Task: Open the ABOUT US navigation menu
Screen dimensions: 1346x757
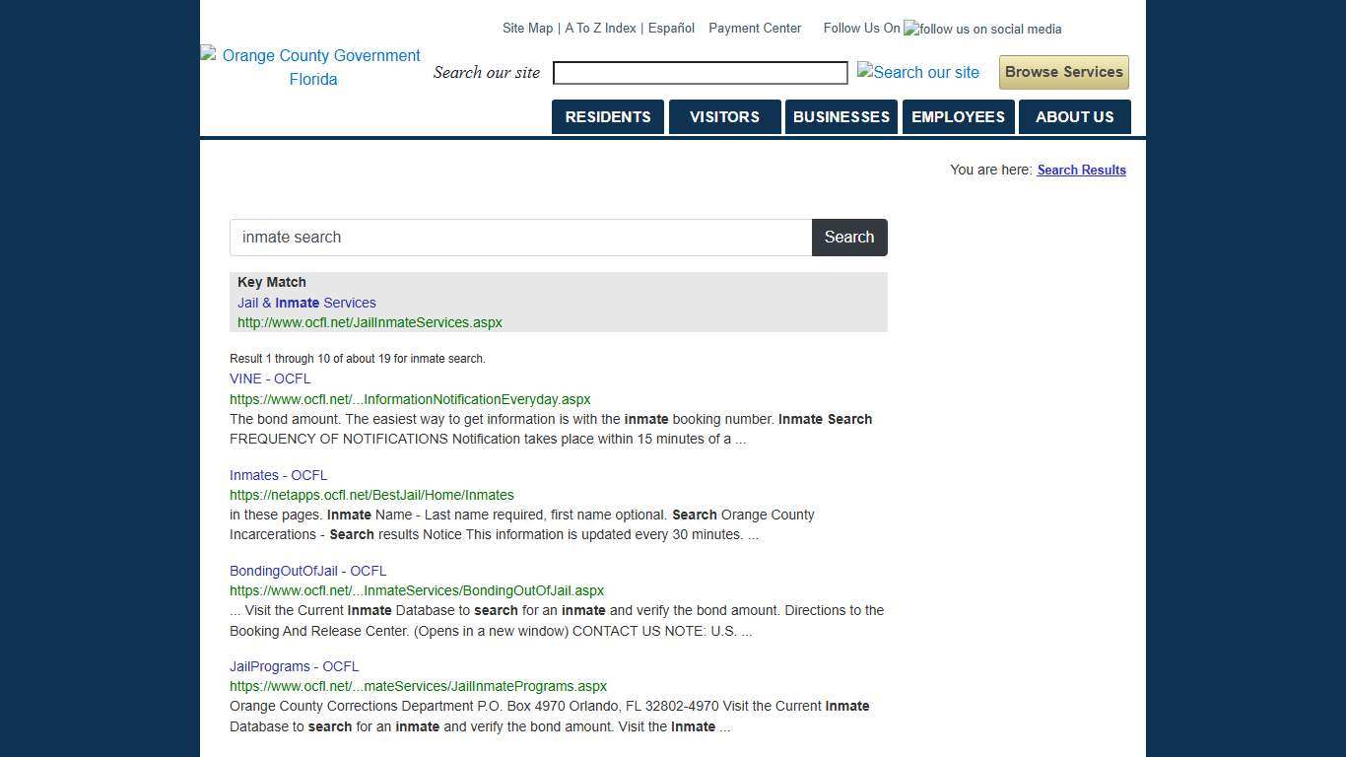Action: click(x=1074, y=116)
